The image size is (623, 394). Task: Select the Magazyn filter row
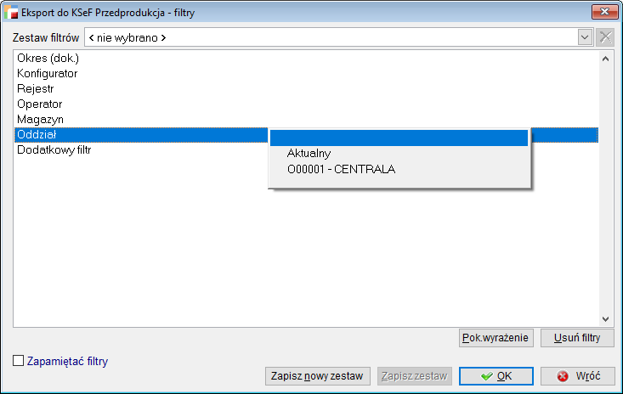point(40,120)
